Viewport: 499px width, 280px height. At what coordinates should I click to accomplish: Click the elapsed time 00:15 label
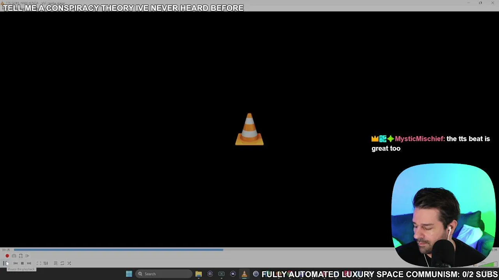point(5,250)
